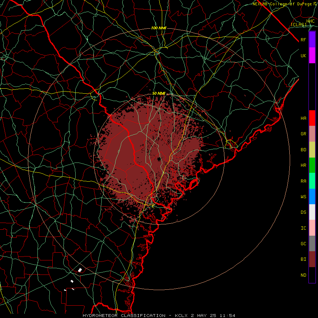Click the black radar site dot at the map center
Screen dimensions: 318x318
(x=159, y=159)
